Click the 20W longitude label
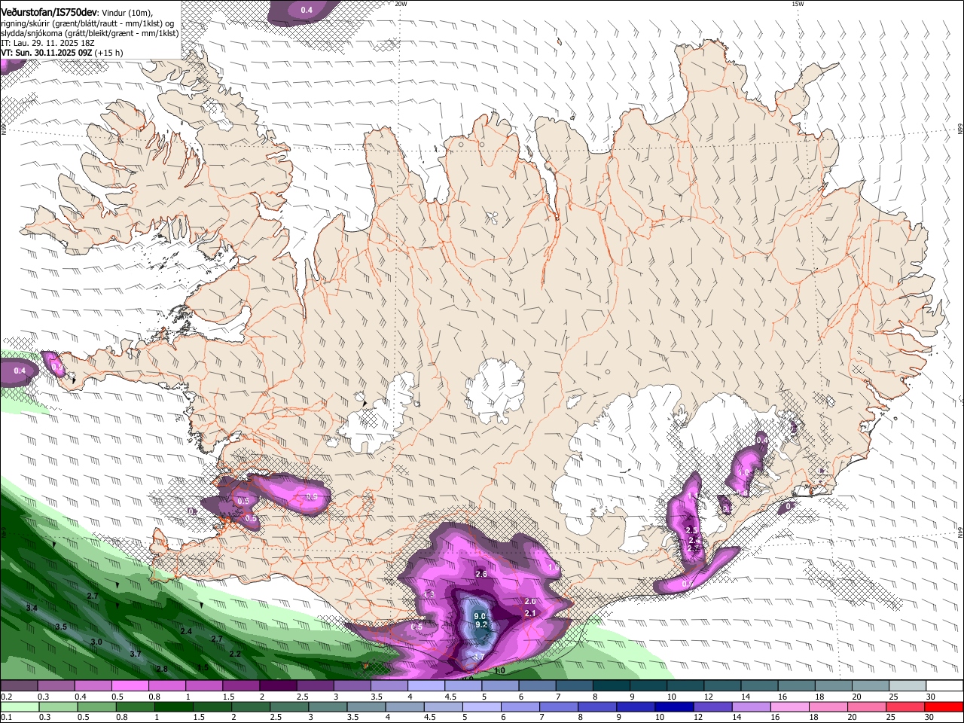Screen dimensions: 964x723 (401, 4)
